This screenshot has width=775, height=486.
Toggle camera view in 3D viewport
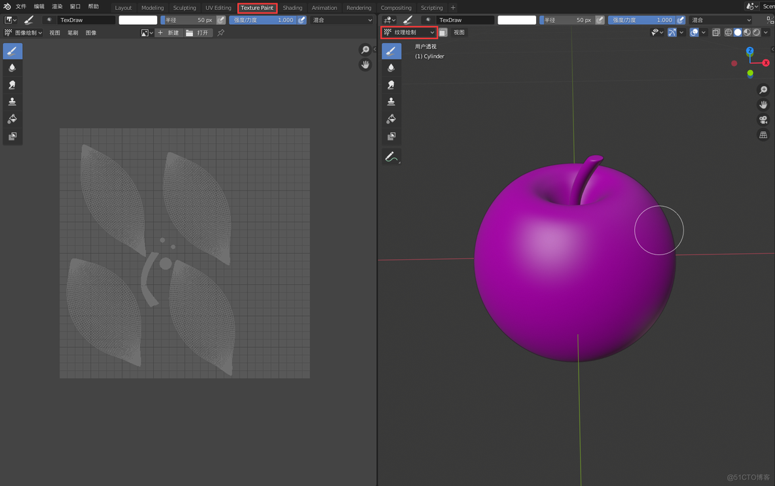tap(763, 120)
